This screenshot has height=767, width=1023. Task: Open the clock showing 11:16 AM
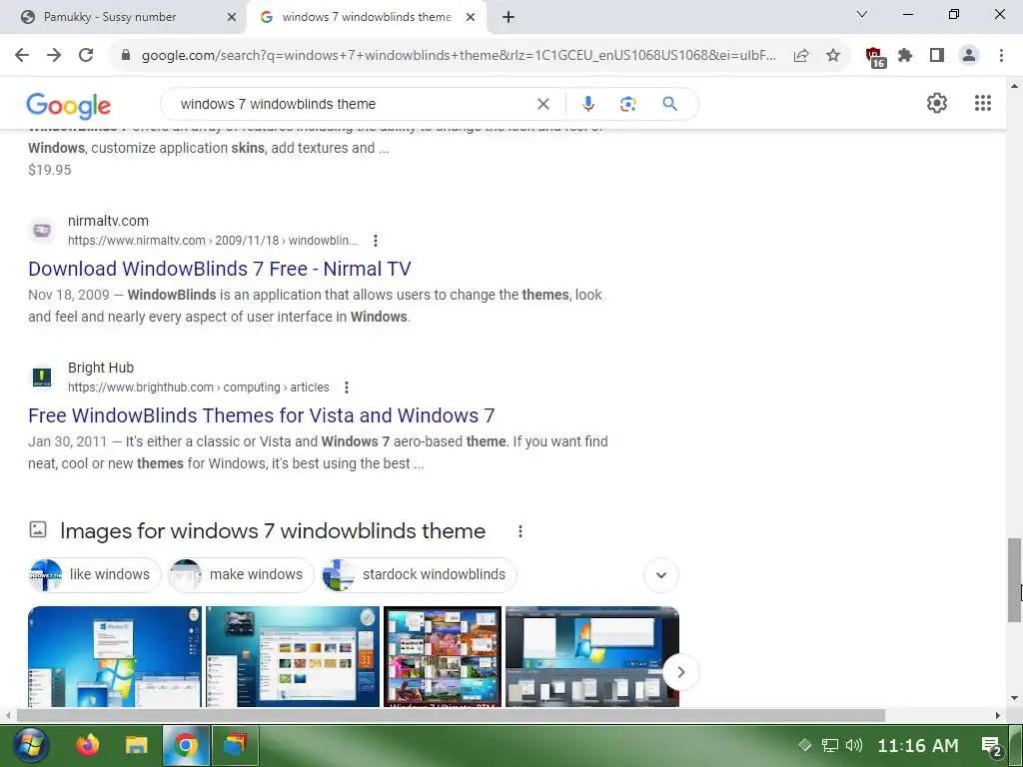click(x=918, y=745)
